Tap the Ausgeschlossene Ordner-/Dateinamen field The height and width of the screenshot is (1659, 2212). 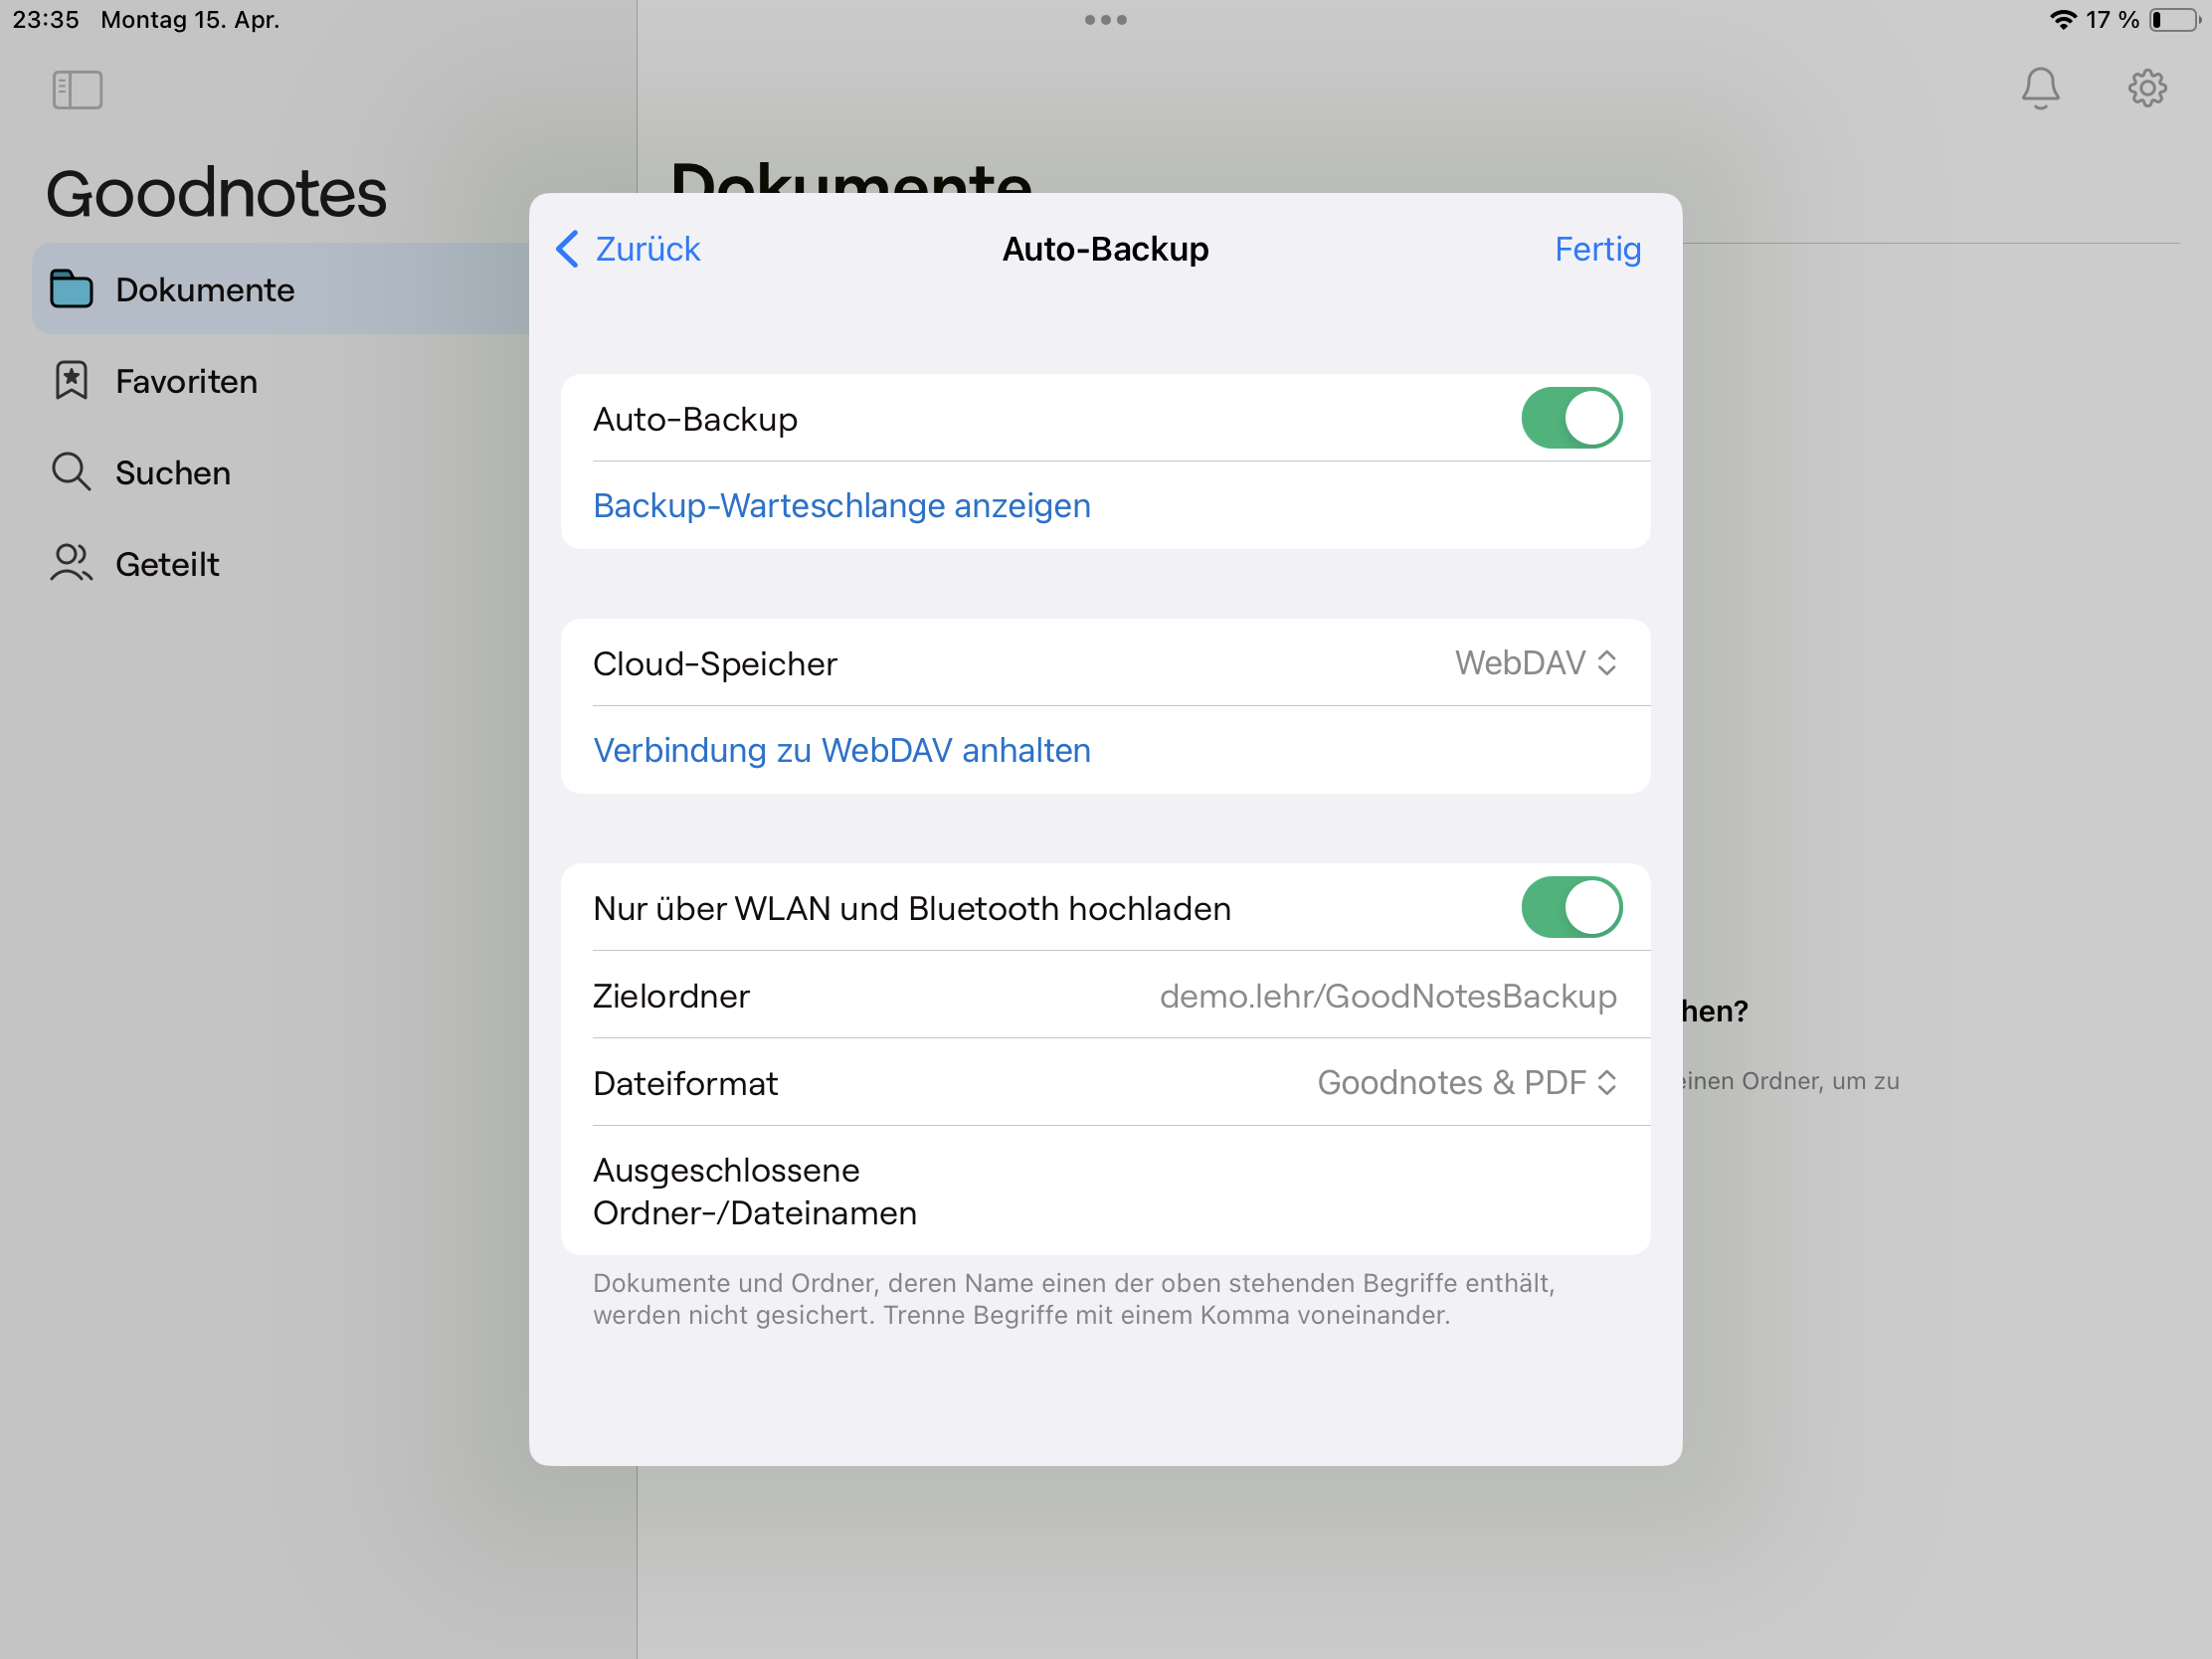coord(1105,1191)
